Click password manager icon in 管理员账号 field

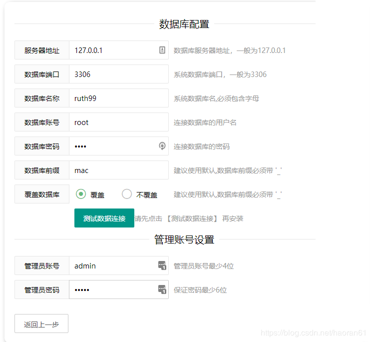pos(162,265)
